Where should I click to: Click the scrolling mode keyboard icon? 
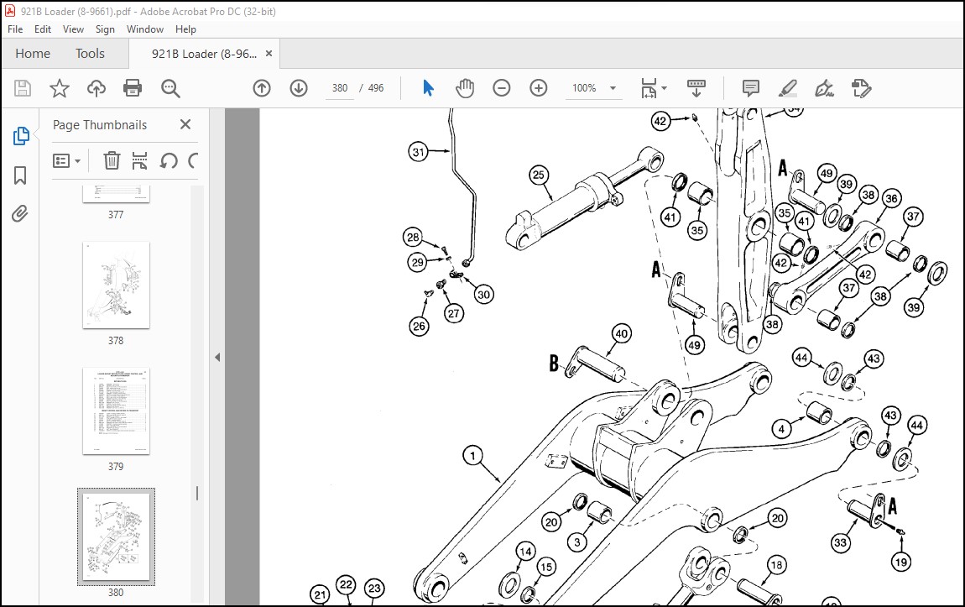click(696, 88)
